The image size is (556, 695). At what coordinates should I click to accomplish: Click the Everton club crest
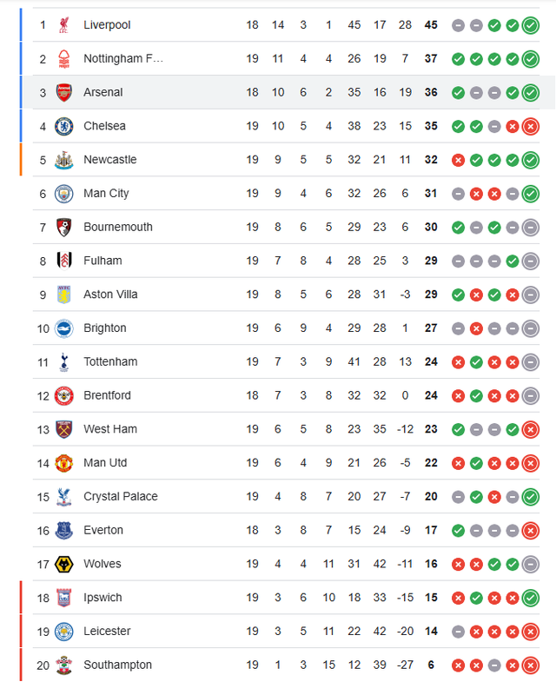(x=63, y=531)
